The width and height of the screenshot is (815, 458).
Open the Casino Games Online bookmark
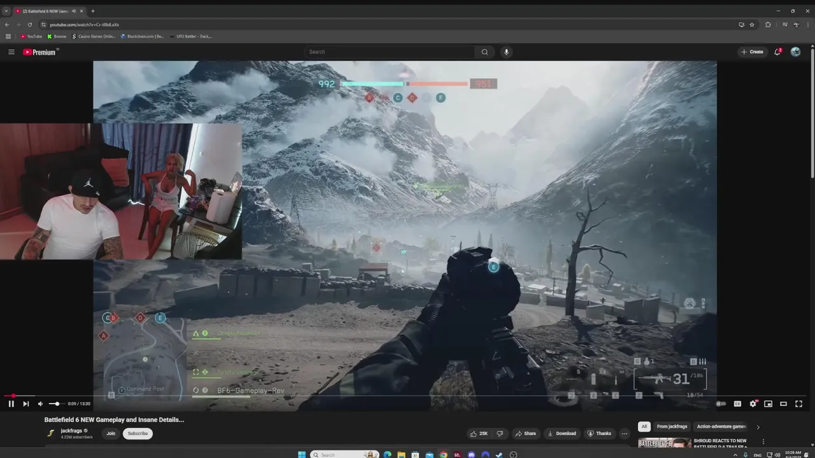coord(94,36)
